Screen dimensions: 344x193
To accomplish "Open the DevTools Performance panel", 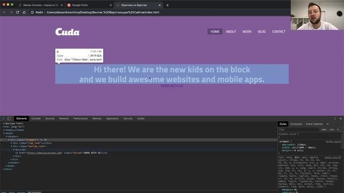I will 80,118.
